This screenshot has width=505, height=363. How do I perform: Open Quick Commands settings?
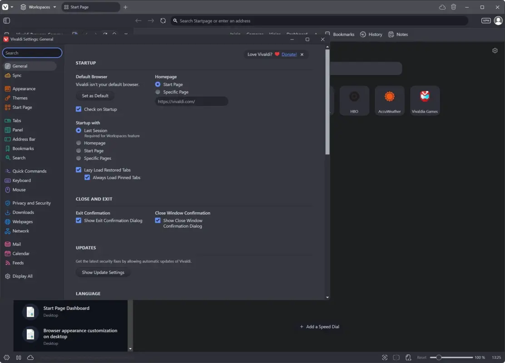coord(29,171)
